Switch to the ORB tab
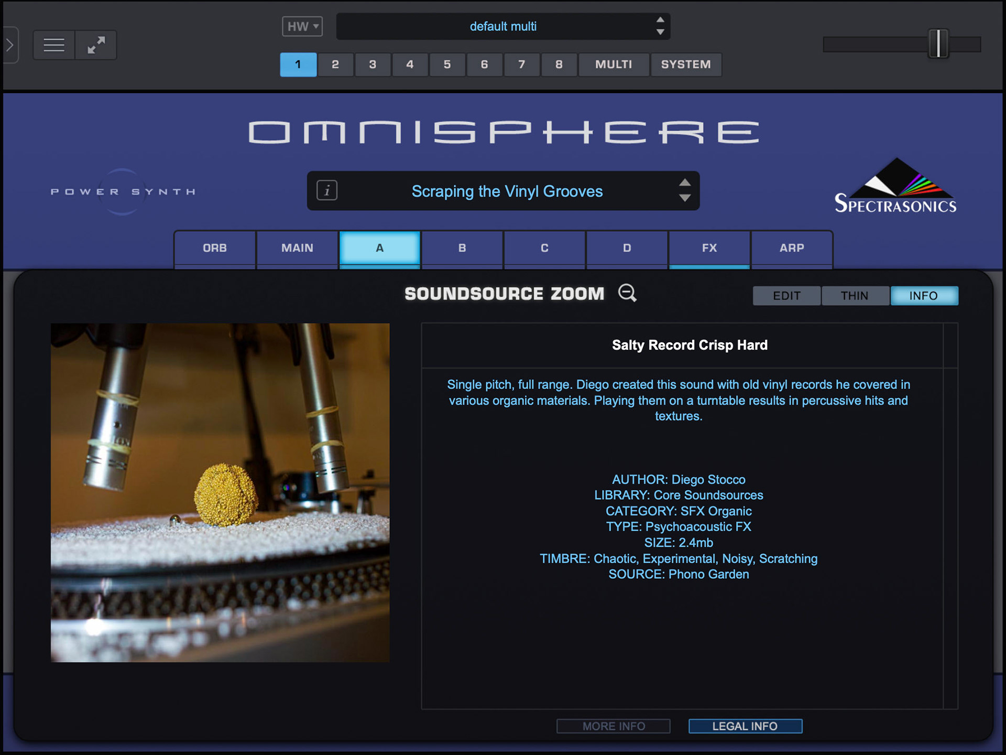 coord(215,248)
